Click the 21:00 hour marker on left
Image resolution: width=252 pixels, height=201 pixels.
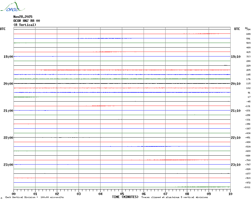(x=8, y=111)
